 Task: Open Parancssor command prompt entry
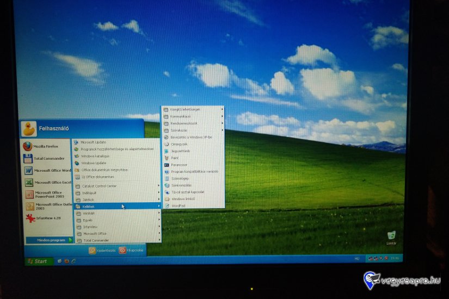(179, 165)
